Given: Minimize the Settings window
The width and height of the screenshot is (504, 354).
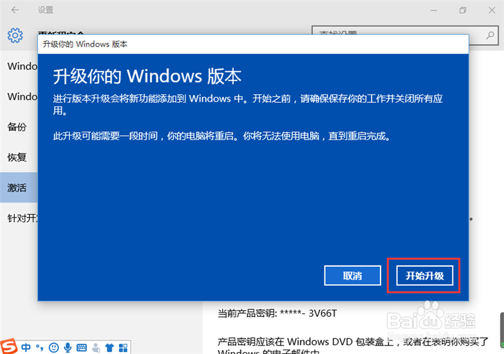Looking at the screenshot, I should [434, 10].
